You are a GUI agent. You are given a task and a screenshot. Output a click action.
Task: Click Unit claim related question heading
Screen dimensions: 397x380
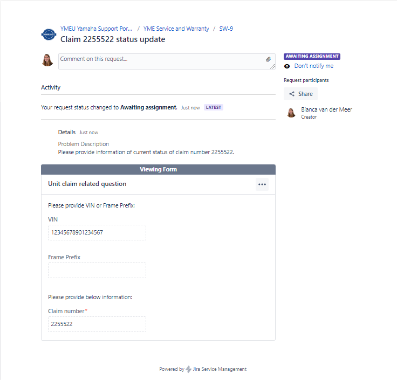coord(87,184)
